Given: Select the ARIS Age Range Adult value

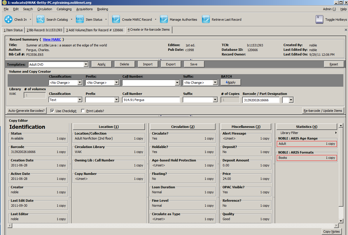Looking at the screenshot, I should pos(307,144).
